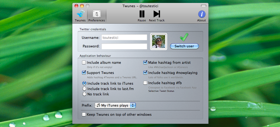Image resolution: width=280 pixels, height=127 pixels.
Task: Expand the Prefix dropdown menu
Action: click(x=115, y=106)
